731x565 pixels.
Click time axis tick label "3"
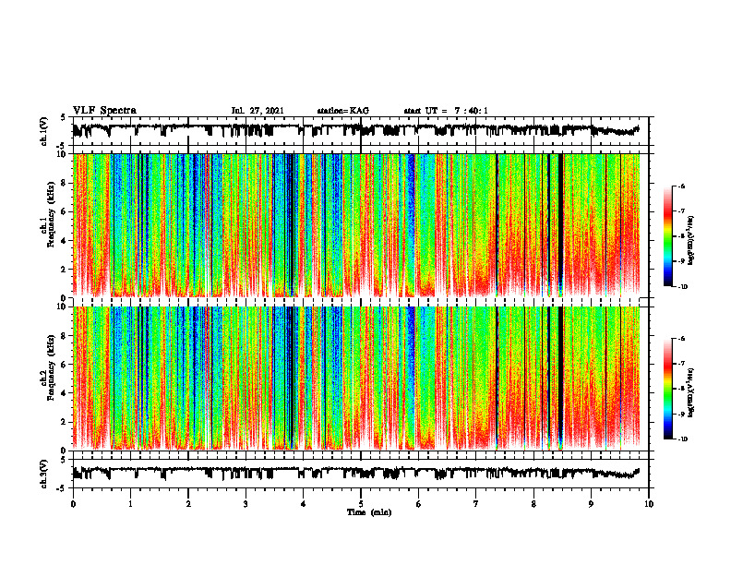pos(246,504)
